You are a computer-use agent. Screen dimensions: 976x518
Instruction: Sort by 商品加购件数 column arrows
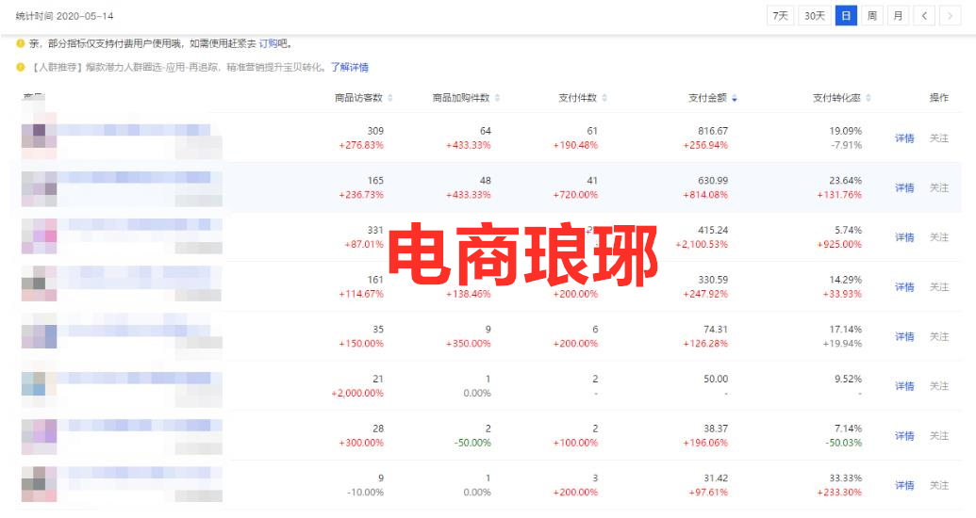(497, 98)
